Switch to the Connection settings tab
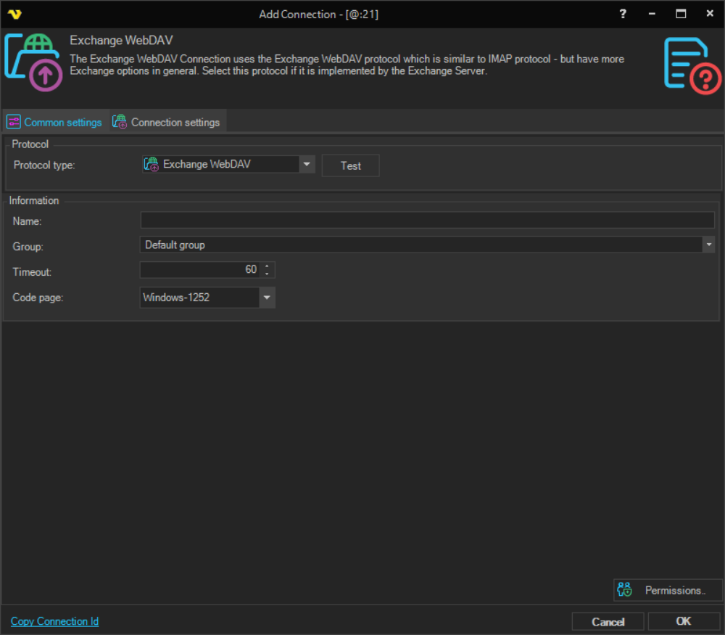 175,122
